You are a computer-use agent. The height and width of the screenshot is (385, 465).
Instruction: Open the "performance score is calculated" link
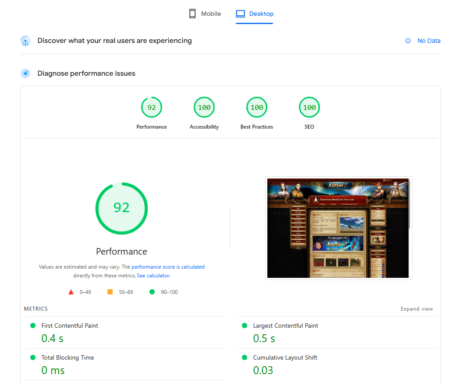point(168,267)
